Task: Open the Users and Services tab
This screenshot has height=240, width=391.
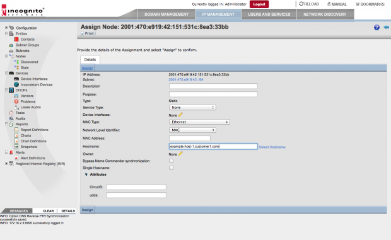Action: tap(269, 14)
